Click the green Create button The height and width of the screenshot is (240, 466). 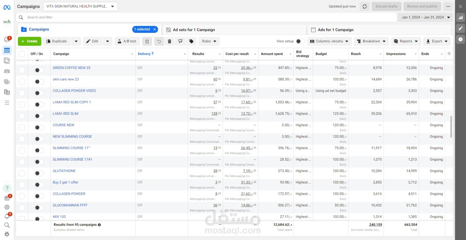(x=29, y=41)
